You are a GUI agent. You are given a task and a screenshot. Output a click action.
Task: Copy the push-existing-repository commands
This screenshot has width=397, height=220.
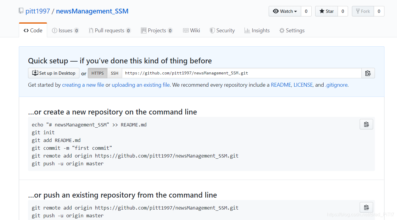pyautogui.click(x=366, y=207)
